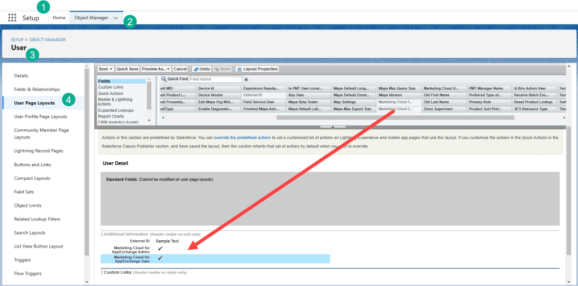Expand the Object Manager tab chevron
578x286 pixels.
(x=116, y=18)
